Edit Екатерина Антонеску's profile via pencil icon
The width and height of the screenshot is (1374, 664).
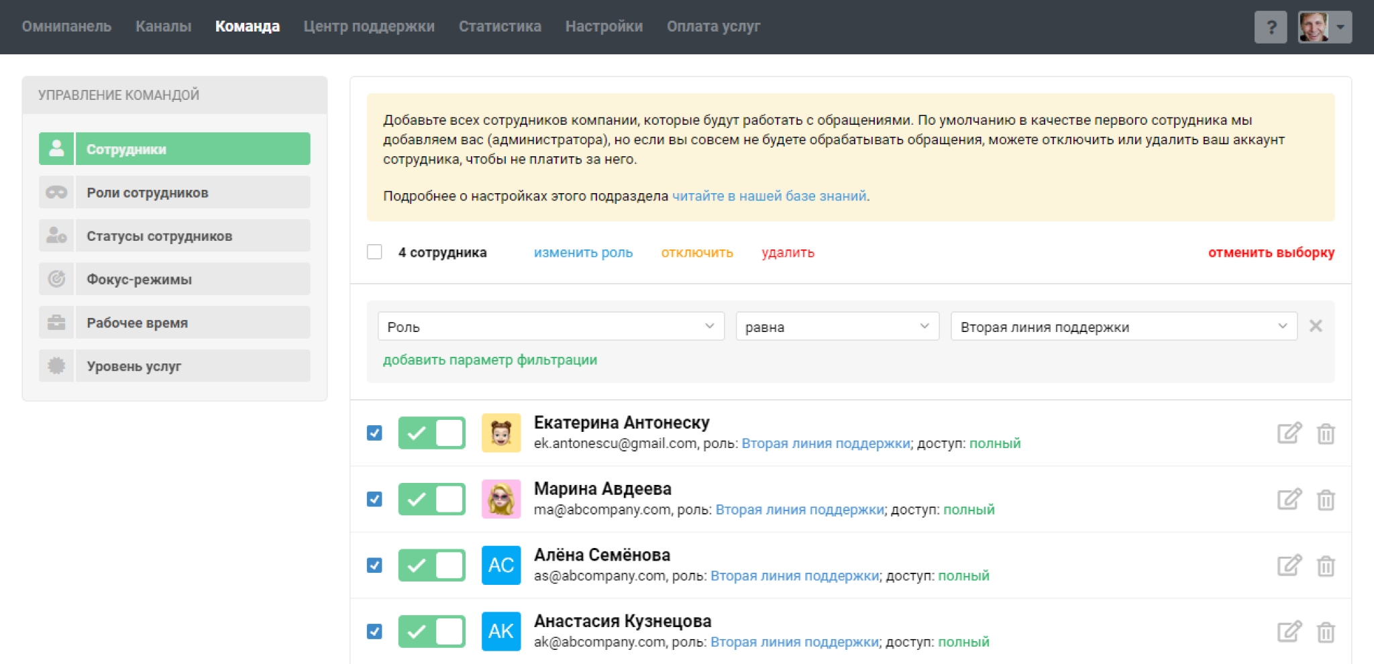[1289, 433]
